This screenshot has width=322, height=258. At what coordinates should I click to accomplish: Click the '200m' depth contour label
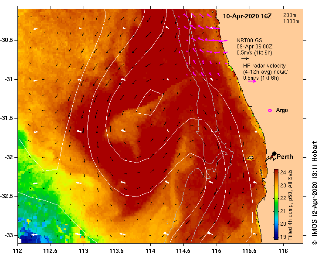point(290,15)
